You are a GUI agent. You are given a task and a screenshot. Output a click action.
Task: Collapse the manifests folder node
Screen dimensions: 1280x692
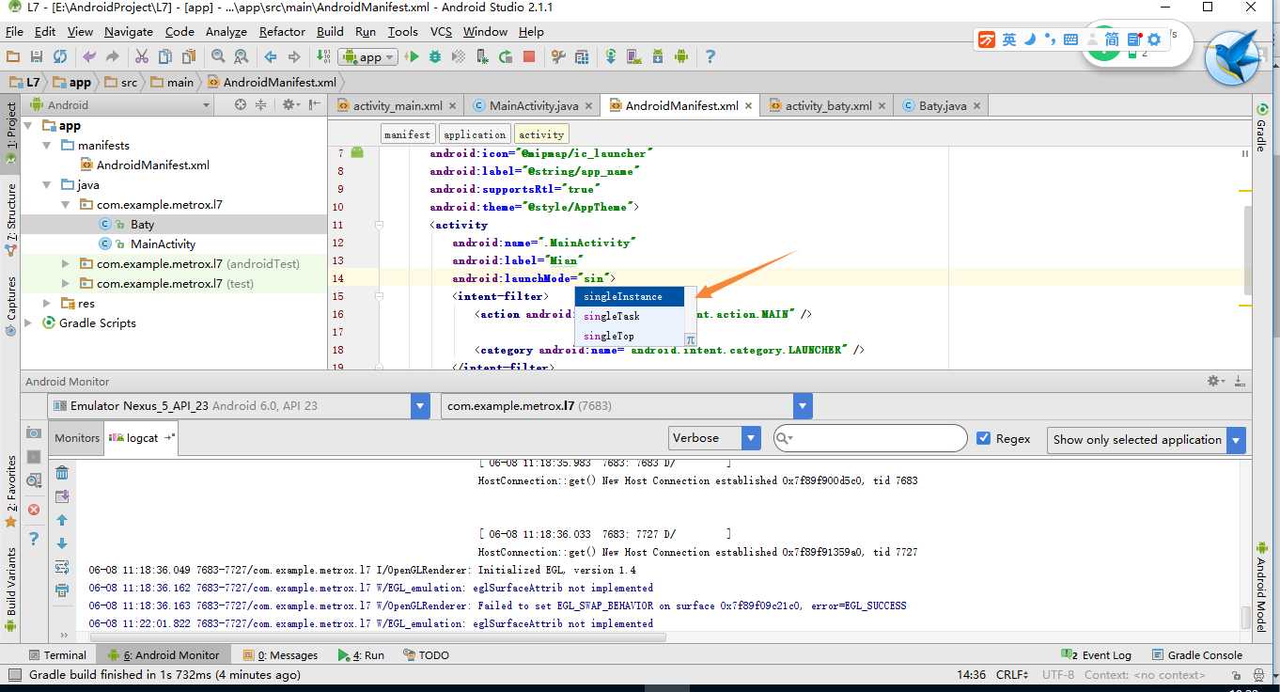[x=47, y=146]
